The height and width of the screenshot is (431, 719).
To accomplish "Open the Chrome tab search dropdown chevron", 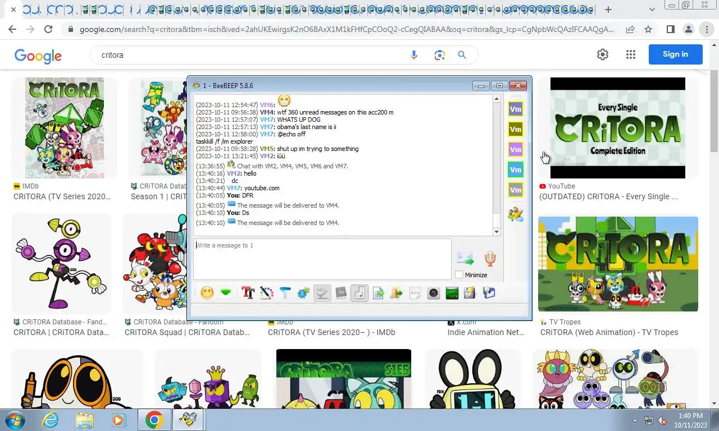I will click(652, 10).
